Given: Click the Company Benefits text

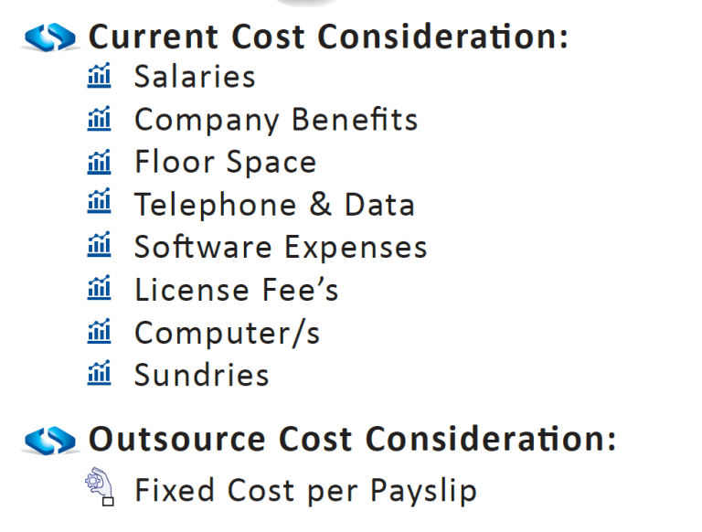Looking at the screenshot, I should 276,119.
